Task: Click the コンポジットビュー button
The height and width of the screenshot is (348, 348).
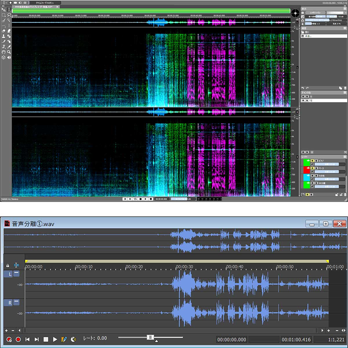Action: pyautogui.click(x=315, y=13)
